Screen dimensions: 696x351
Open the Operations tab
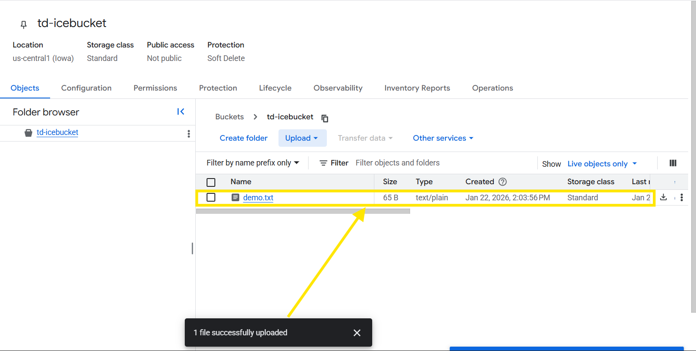(492, 88)
